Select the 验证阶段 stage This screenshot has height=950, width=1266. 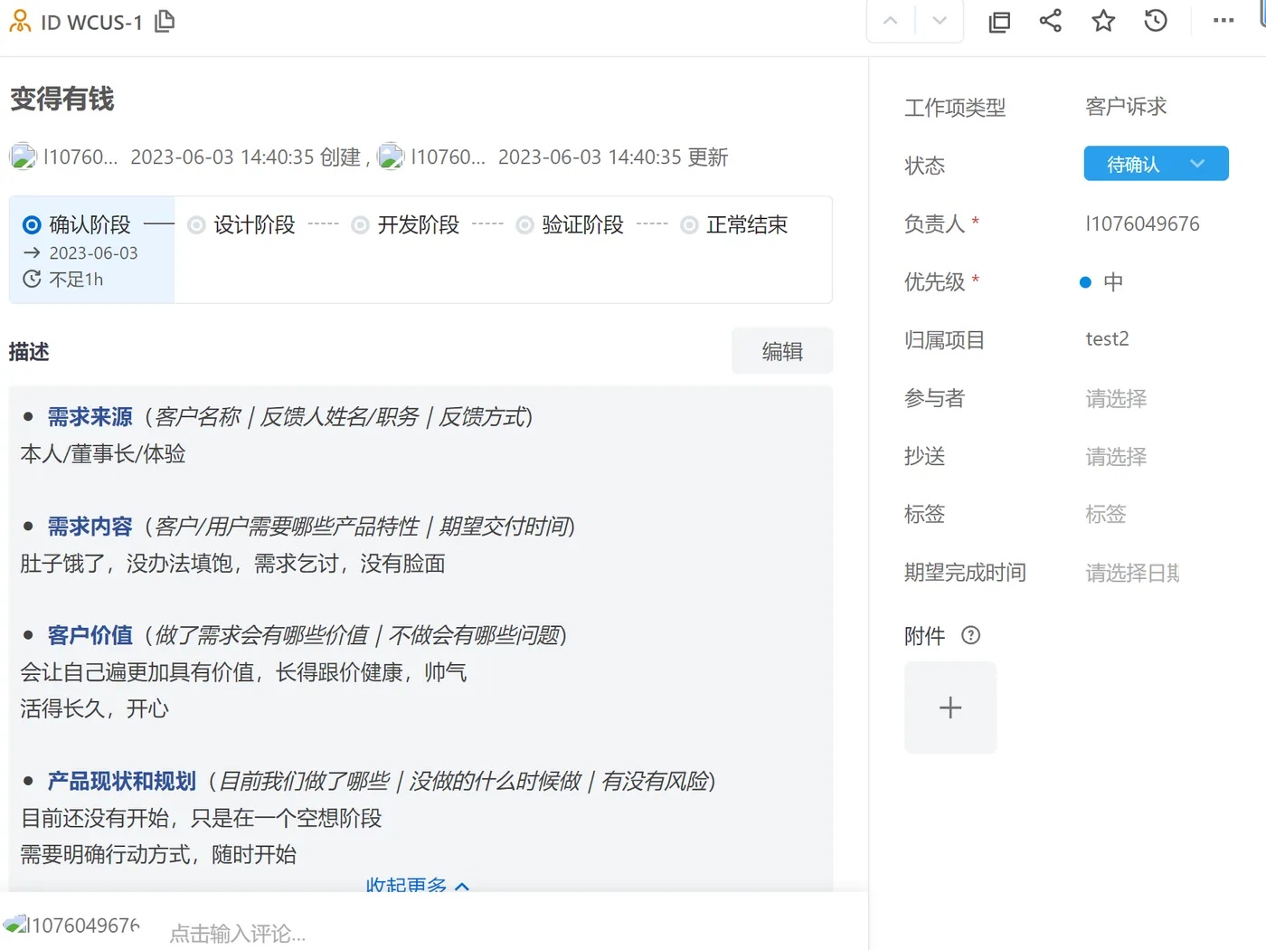pos(570,224)
